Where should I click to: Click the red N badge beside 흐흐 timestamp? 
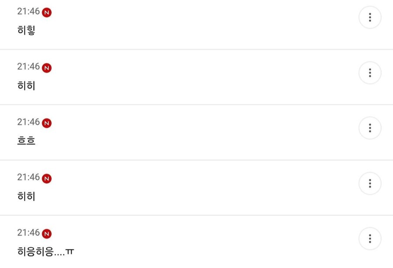(x=47, y=123)
